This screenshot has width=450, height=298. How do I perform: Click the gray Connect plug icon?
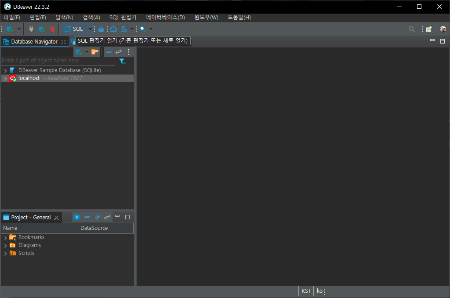click(x=31, y=29)
